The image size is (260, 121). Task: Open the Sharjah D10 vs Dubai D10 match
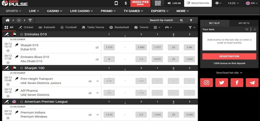29,47
